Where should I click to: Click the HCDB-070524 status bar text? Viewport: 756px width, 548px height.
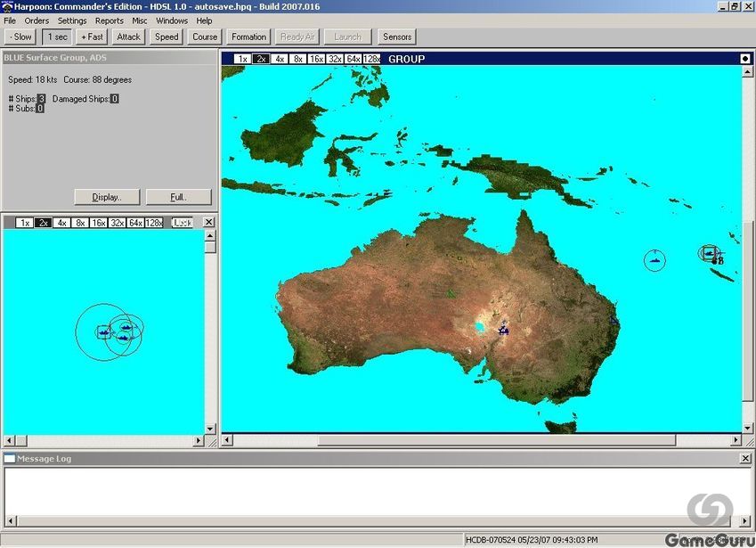(532, 540)
